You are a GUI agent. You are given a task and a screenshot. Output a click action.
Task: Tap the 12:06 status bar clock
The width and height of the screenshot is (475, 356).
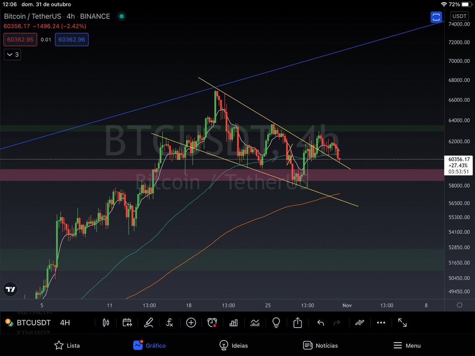(11, 4)
